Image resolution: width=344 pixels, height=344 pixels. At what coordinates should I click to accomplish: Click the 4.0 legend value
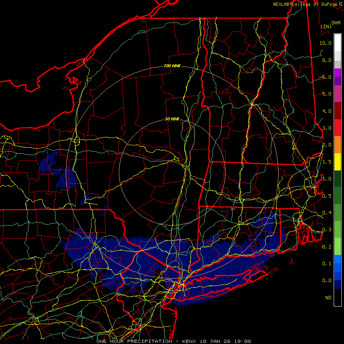(x=327, y=111)
